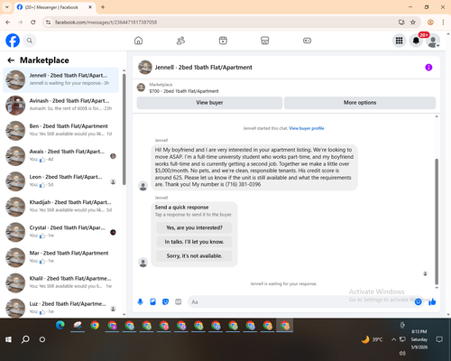
Task: Click the '$700 · 2bed 1bath Flat/Apartment' listing text
Action: point(184,91)
